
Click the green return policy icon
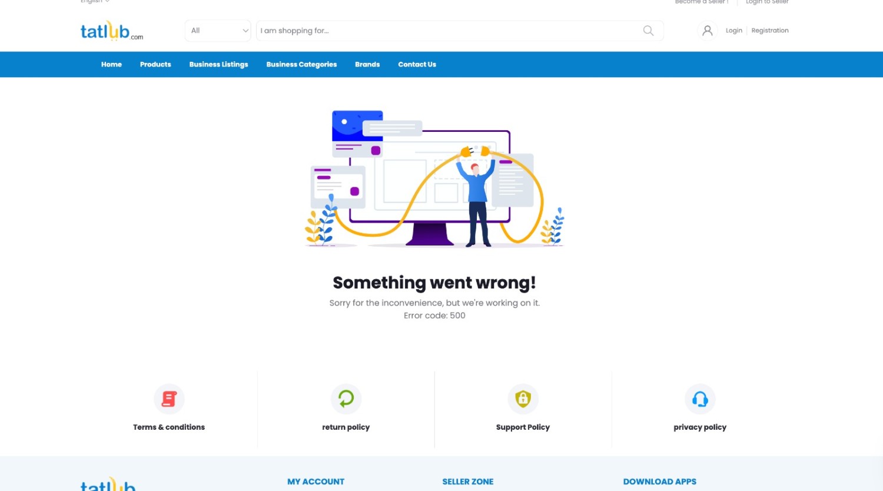coord(346,399)
